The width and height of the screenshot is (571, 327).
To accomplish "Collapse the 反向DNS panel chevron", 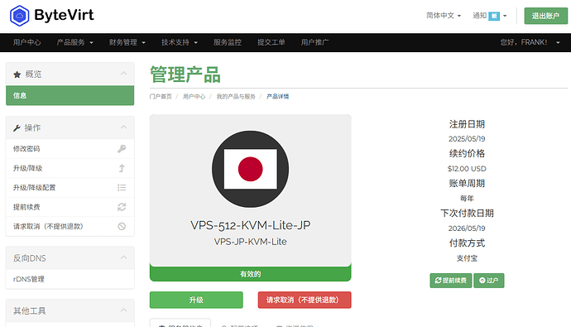I will click(x=124, y=257).
